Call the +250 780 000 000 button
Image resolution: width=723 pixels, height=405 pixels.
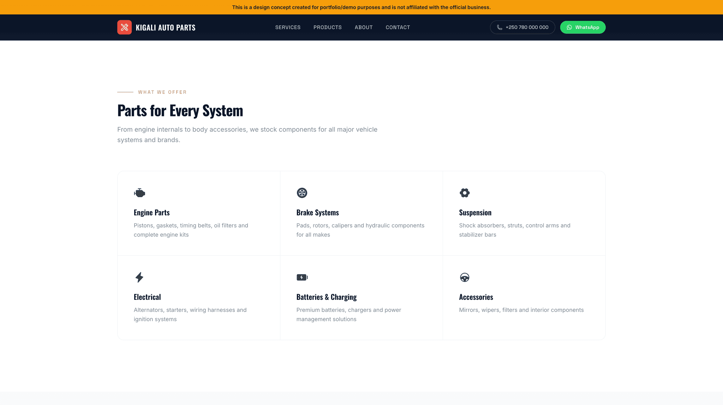pos(522,27)
